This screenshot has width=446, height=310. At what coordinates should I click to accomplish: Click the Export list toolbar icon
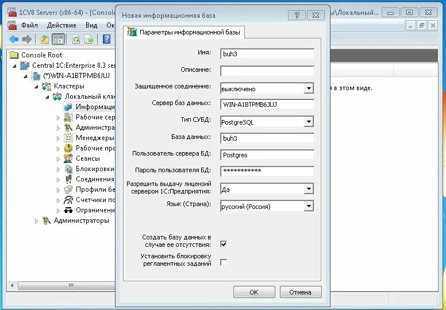89,39
